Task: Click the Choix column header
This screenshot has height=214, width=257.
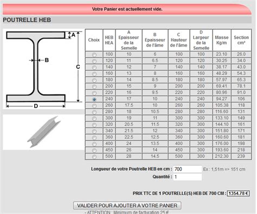Action: point(94,40)
